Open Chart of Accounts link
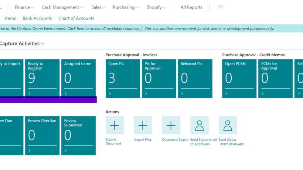 (76, 18)
